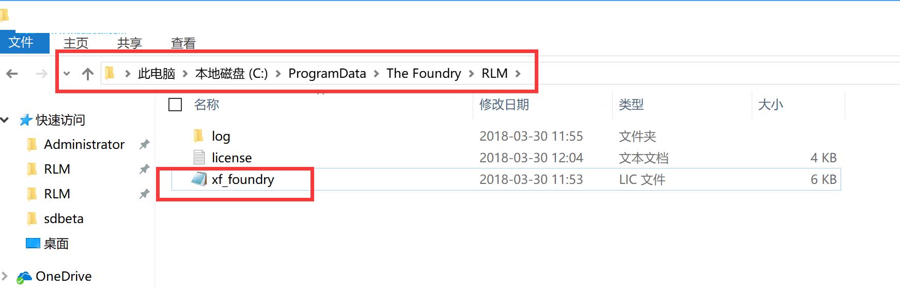Image resolution: width=900 pixels, height=289 pixels.
Task: Click the Forward navigation arrow
Action: [x=41, y=74]
